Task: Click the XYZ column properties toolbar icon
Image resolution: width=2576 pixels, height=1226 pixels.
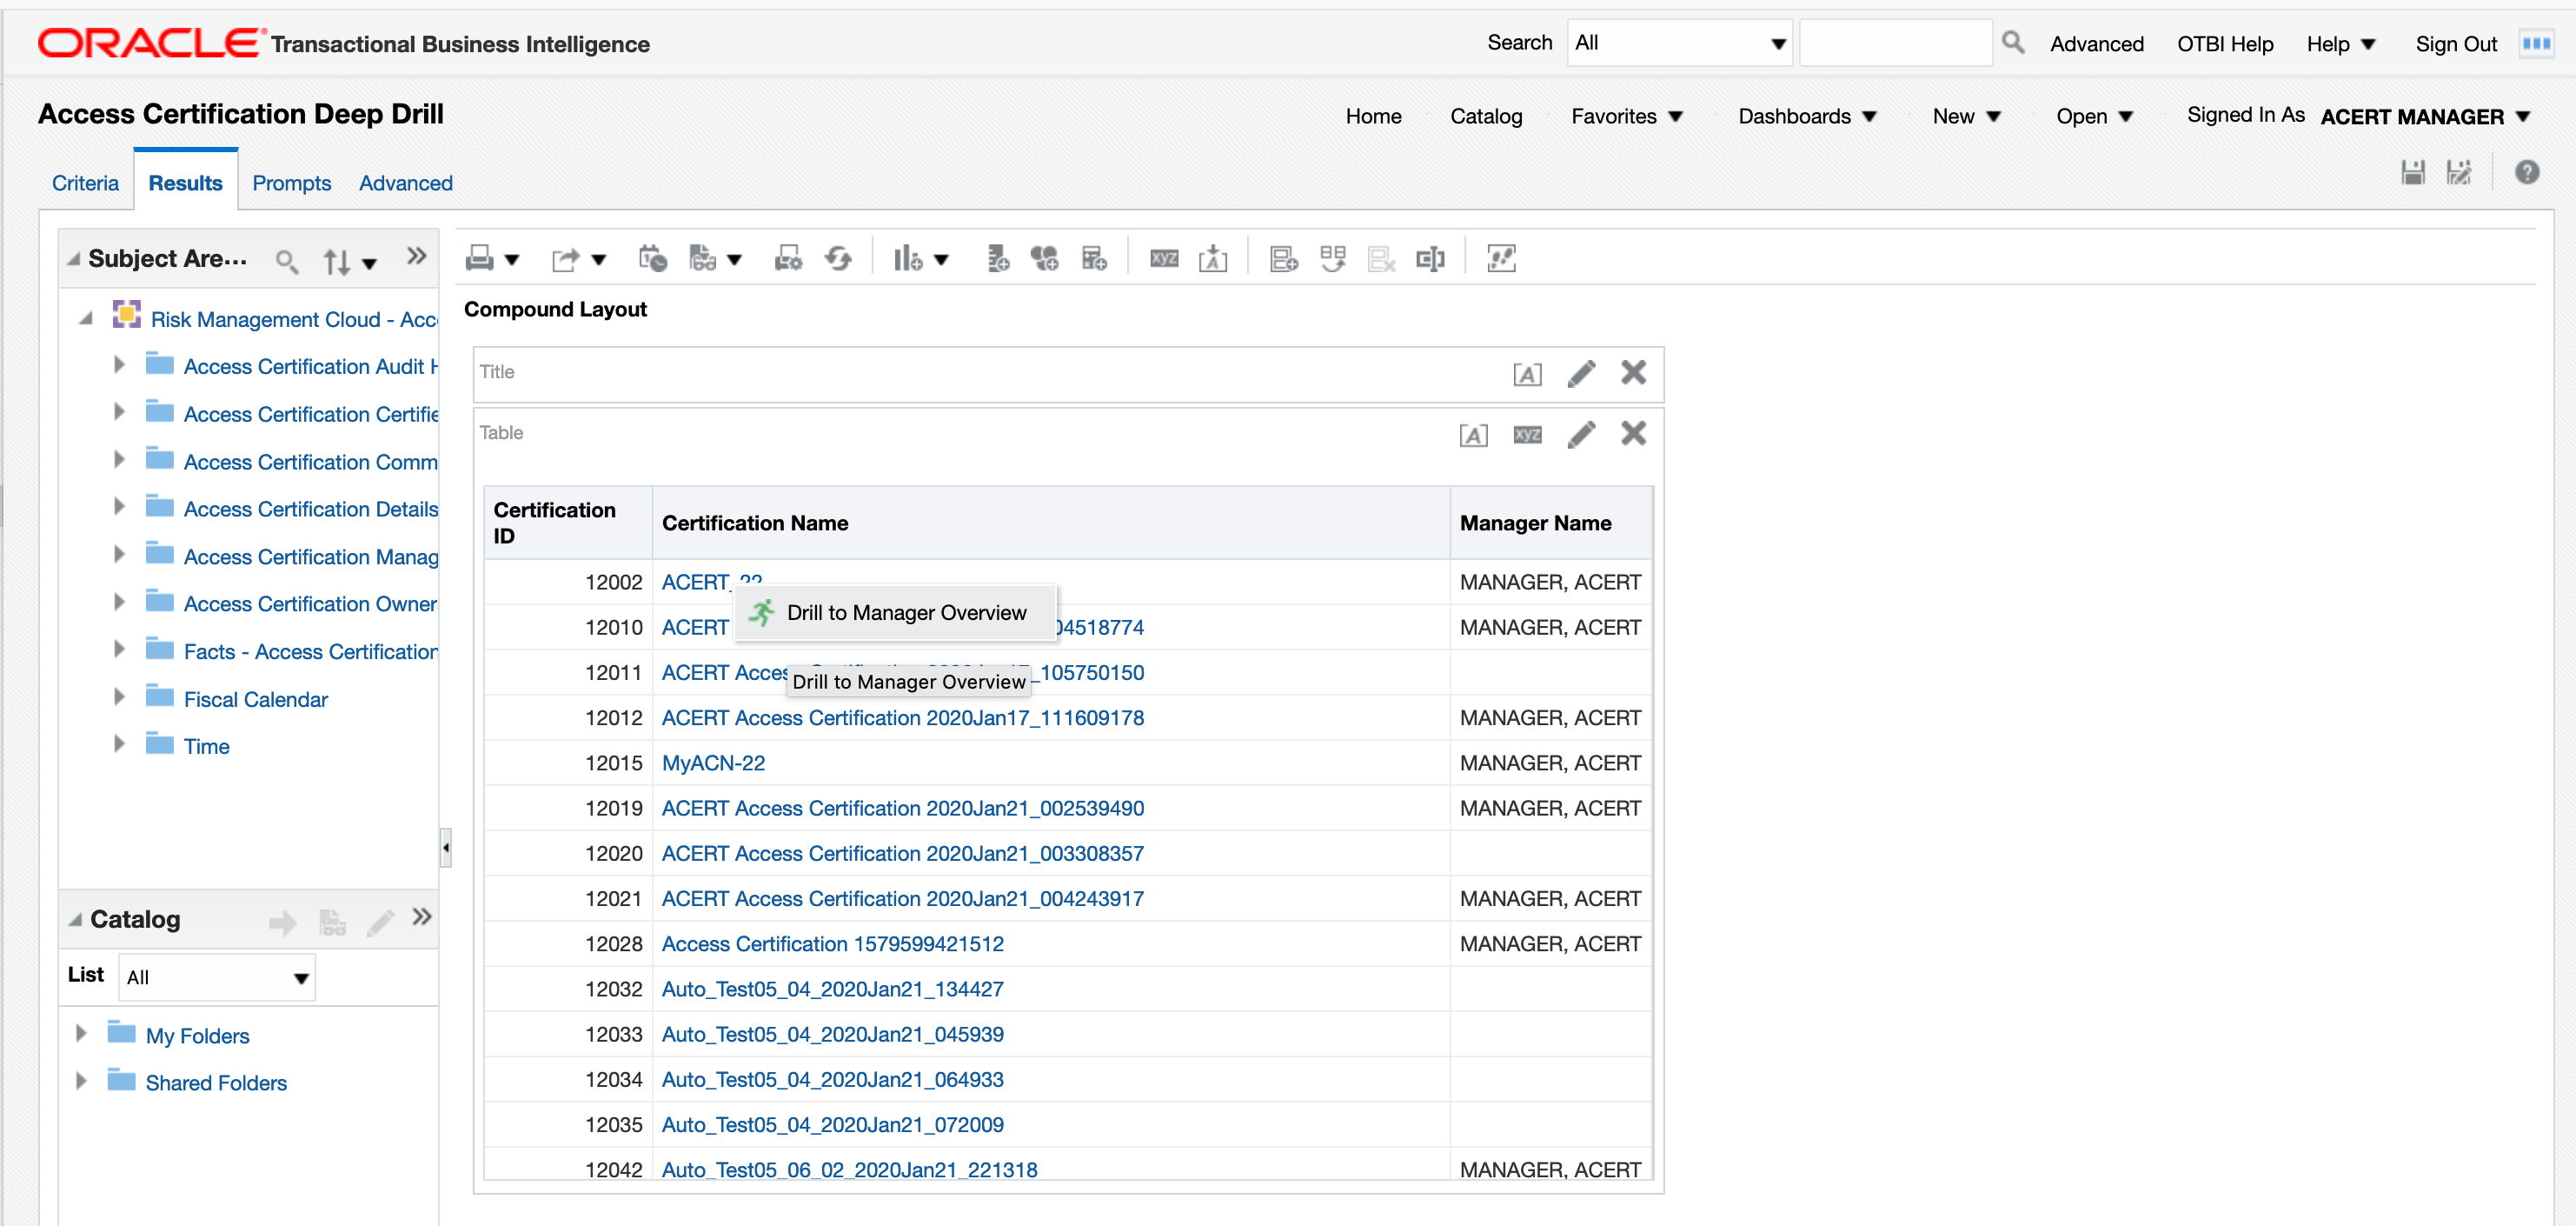Action: 1164,259
